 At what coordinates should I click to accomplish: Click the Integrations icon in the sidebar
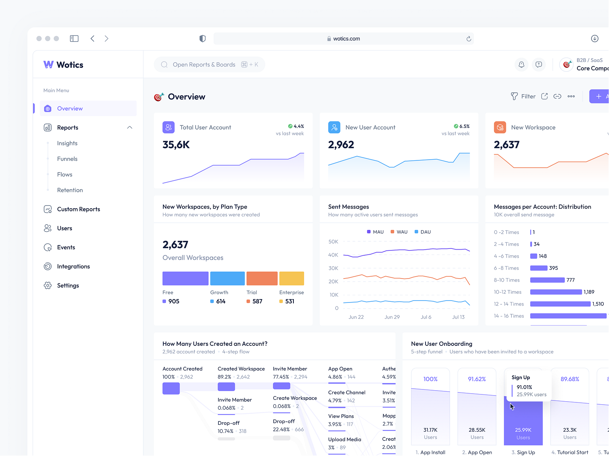pyautogui.click(x=47, y=266)
